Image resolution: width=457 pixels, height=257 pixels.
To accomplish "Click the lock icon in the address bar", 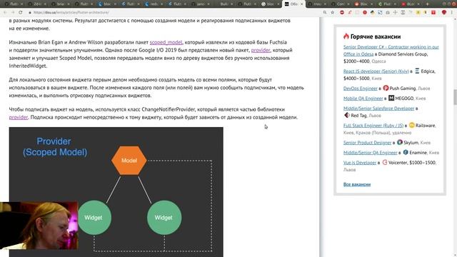I will [30, 13].
